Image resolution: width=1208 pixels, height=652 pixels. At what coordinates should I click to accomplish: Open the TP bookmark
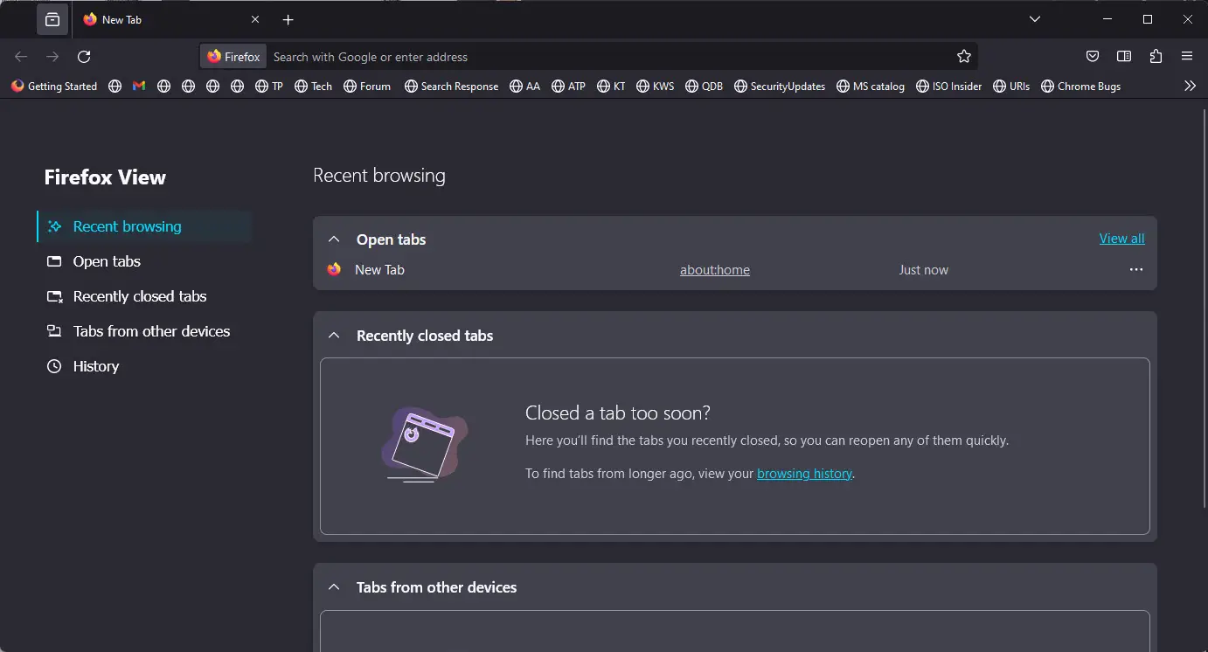click(269, 87)
